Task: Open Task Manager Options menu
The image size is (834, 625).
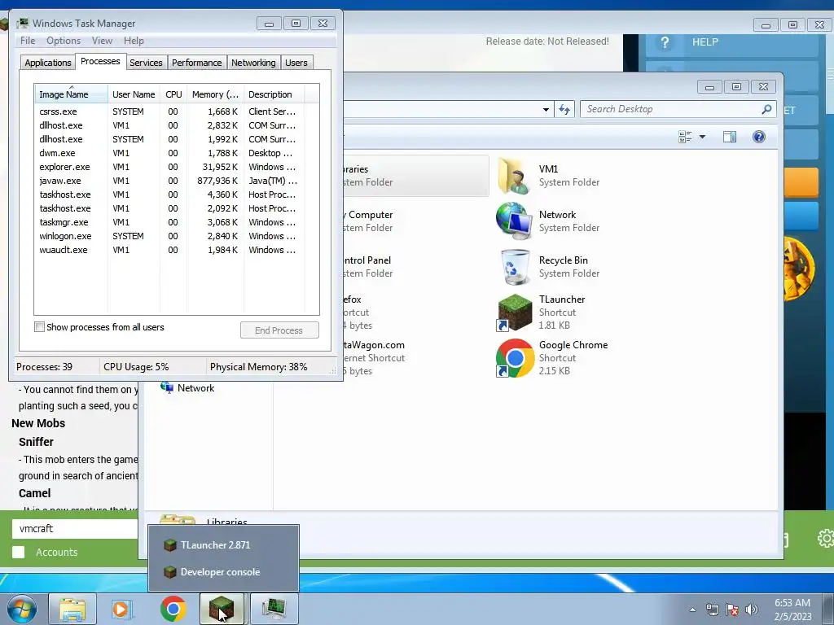Action: 64,41
